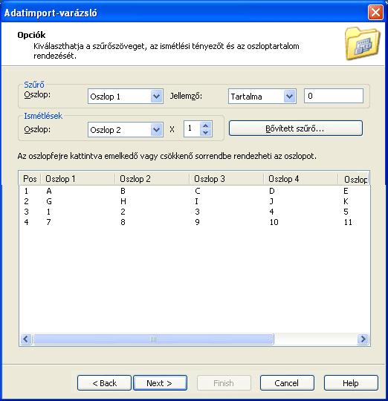Proceed with the Next > button

pos(160,383)
